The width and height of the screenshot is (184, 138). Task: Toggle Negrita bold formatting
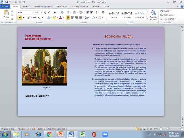tap(20, 18)
